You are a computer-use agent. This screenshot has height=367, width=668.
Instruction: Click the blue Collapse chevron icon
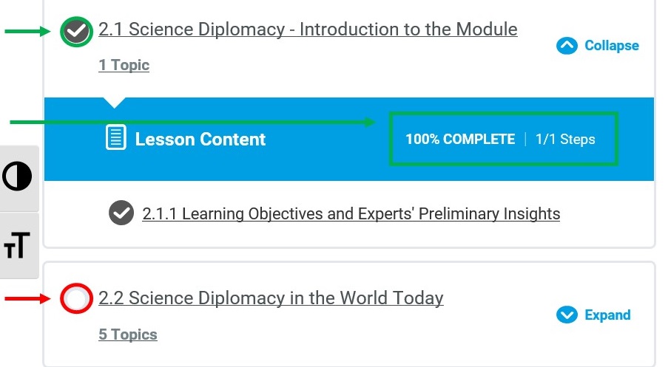pos(567,46)
